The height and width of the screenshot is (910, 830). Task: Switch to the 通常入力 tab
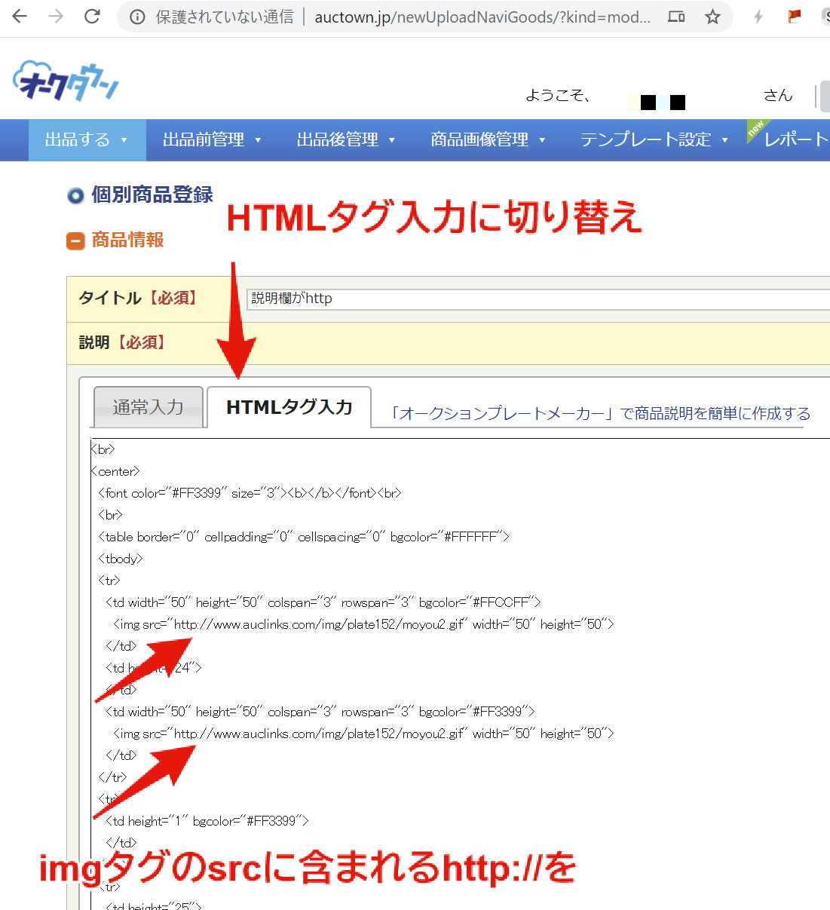pyautogui.click(x=149, y=407)
